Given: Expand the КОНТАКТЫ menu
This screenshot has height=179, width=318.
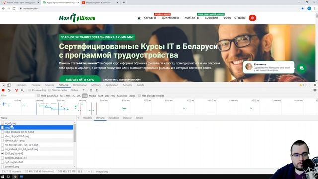Looking at the screenshot, I should point(193,18).
